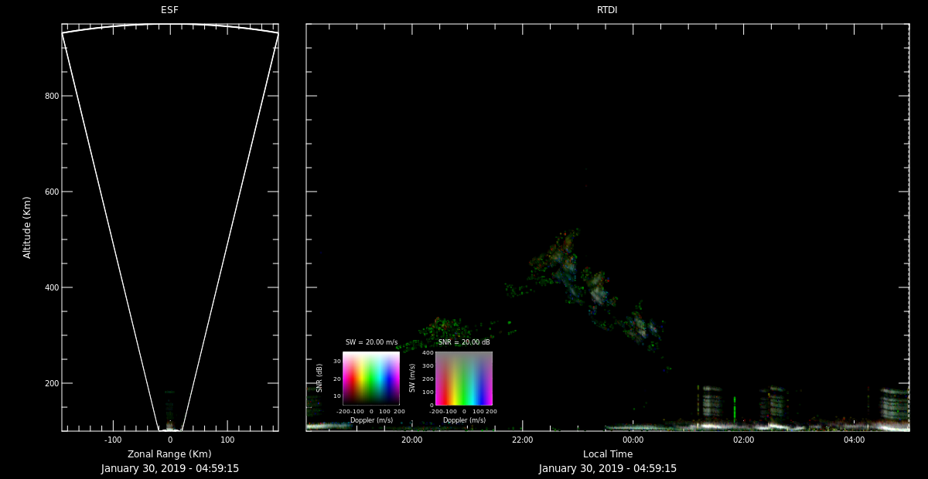Click the 'SW = 20.00 m/s' legend title

pos(371,342)
